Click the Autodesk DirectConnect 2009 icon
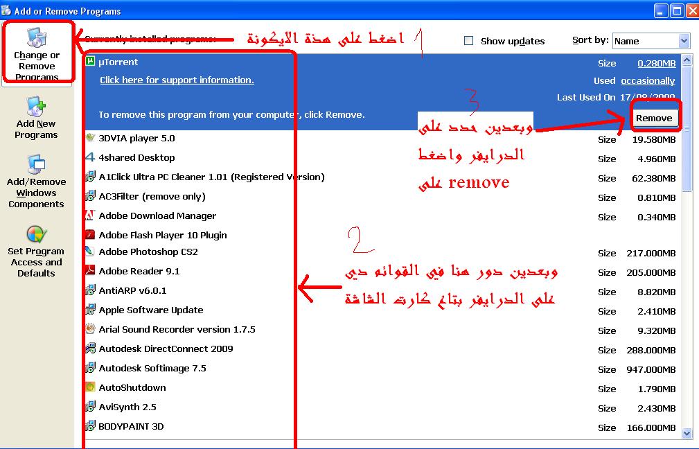This screenshot has width=699, height=449. point(90,349)
